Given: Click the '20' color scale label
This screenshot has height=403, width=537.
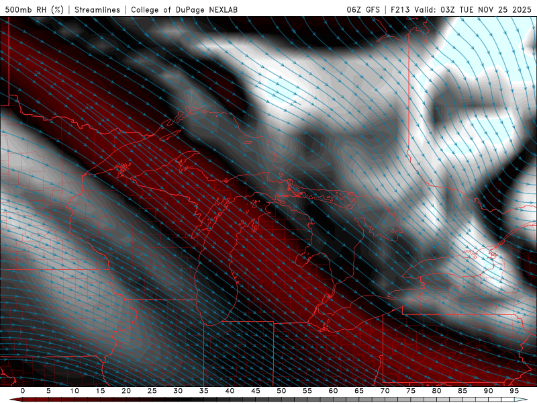Looking at the screenshot, I should 126,391.
